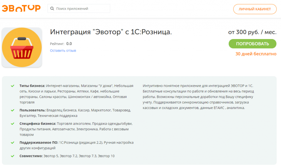This screenshot has height=166, width=281.
Task: Click the checkmark next to Типы бизнеса
Action: point(13,86)
